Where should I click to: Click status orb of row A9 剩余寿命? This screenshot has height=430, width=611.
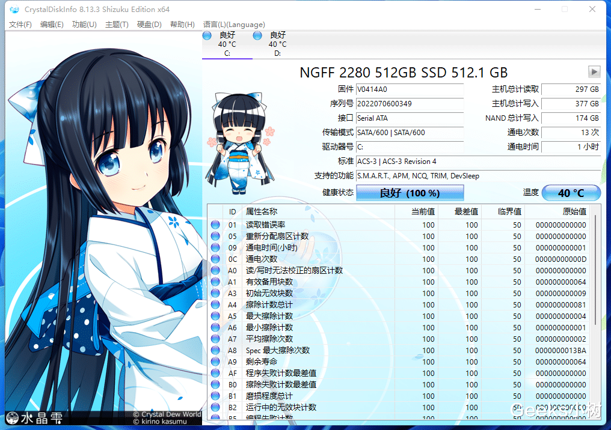tap(215, 362)
